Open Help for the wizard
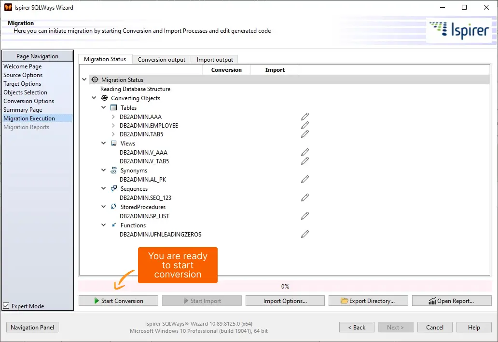Viewport: 498px width, 342px height. pyautogui.click(x=474, y=327)
